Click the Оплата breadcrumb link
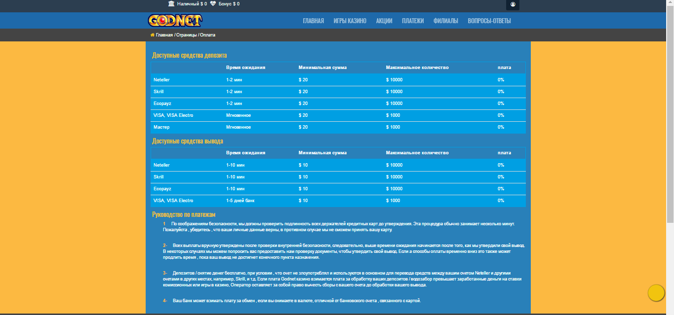Viewport: 674px width, 315px height. 208,35
